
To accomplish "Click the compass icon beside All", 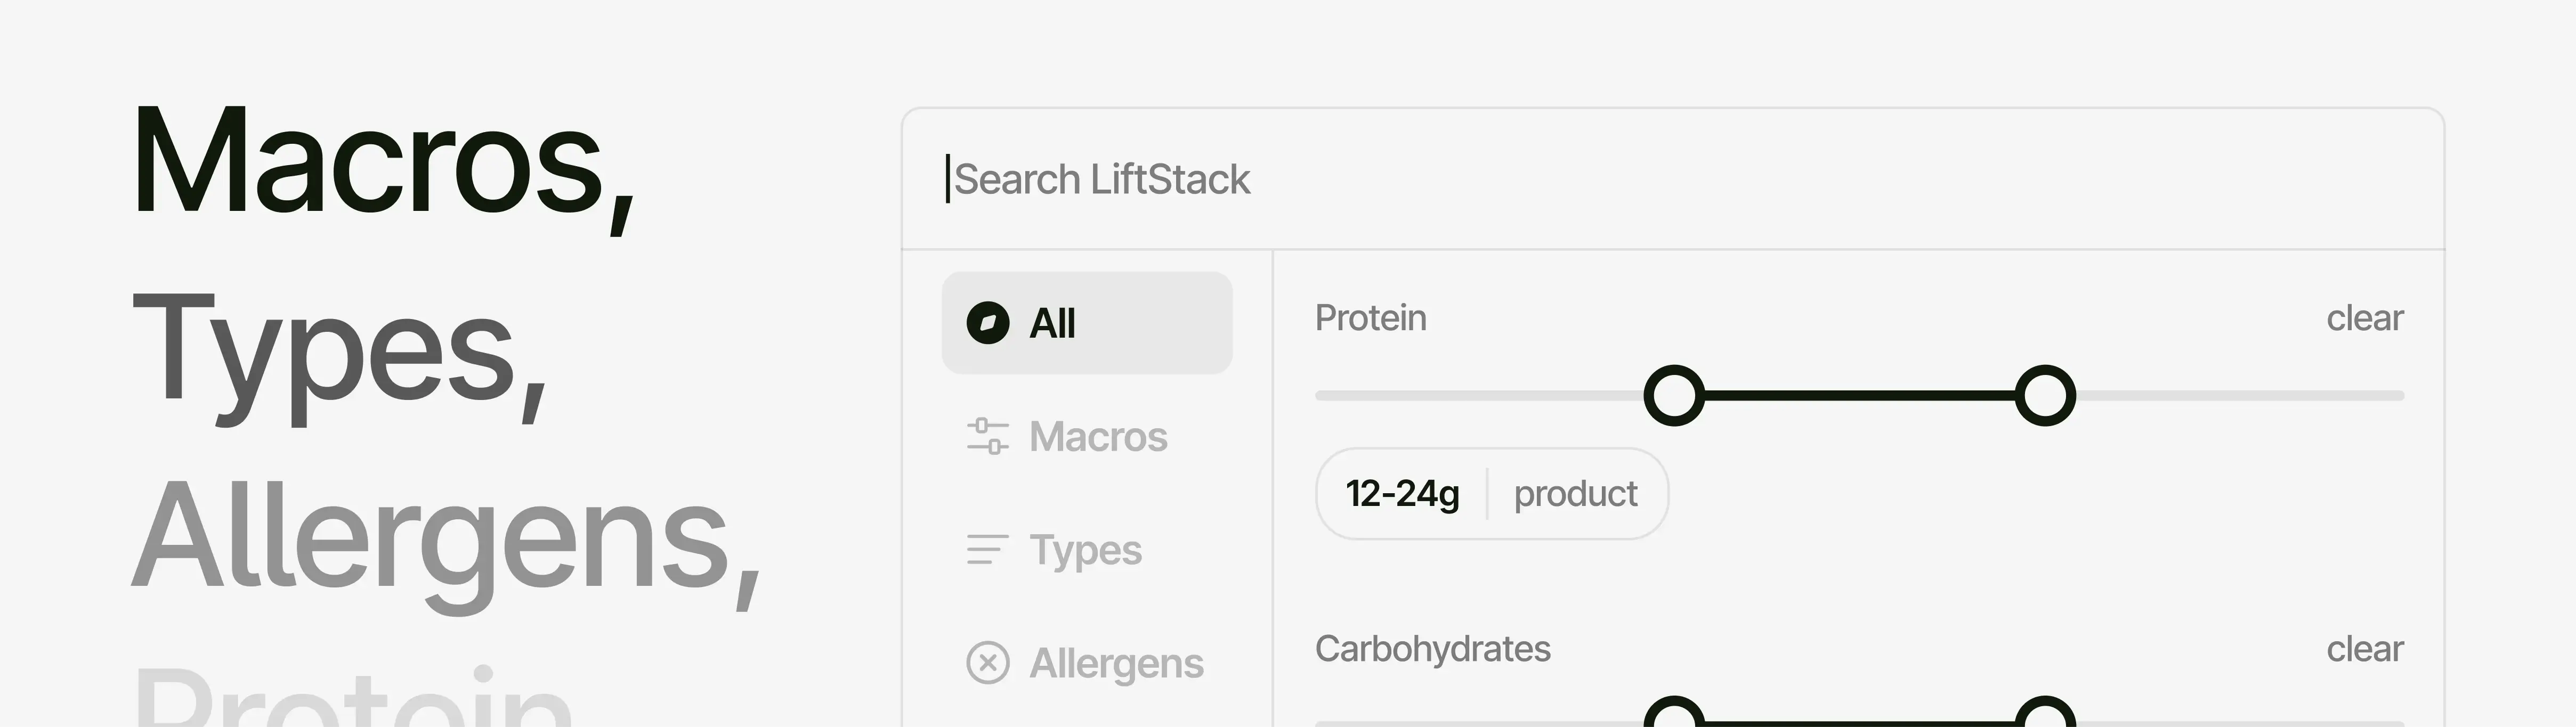I will pyautogui.click(x=987, y=323).
